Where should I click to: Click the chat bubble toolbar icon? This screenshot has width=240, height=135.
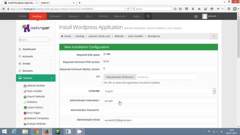point(212,9)
